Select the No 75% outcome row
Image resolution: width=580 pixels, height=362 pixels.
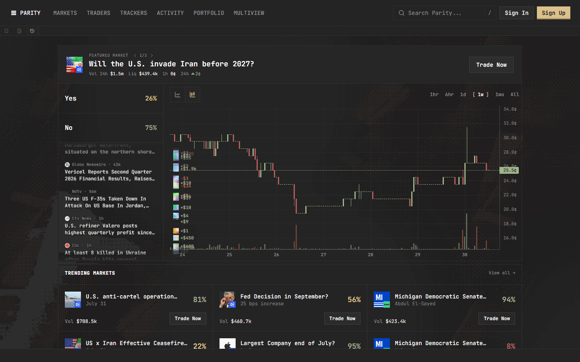(111, 128)
